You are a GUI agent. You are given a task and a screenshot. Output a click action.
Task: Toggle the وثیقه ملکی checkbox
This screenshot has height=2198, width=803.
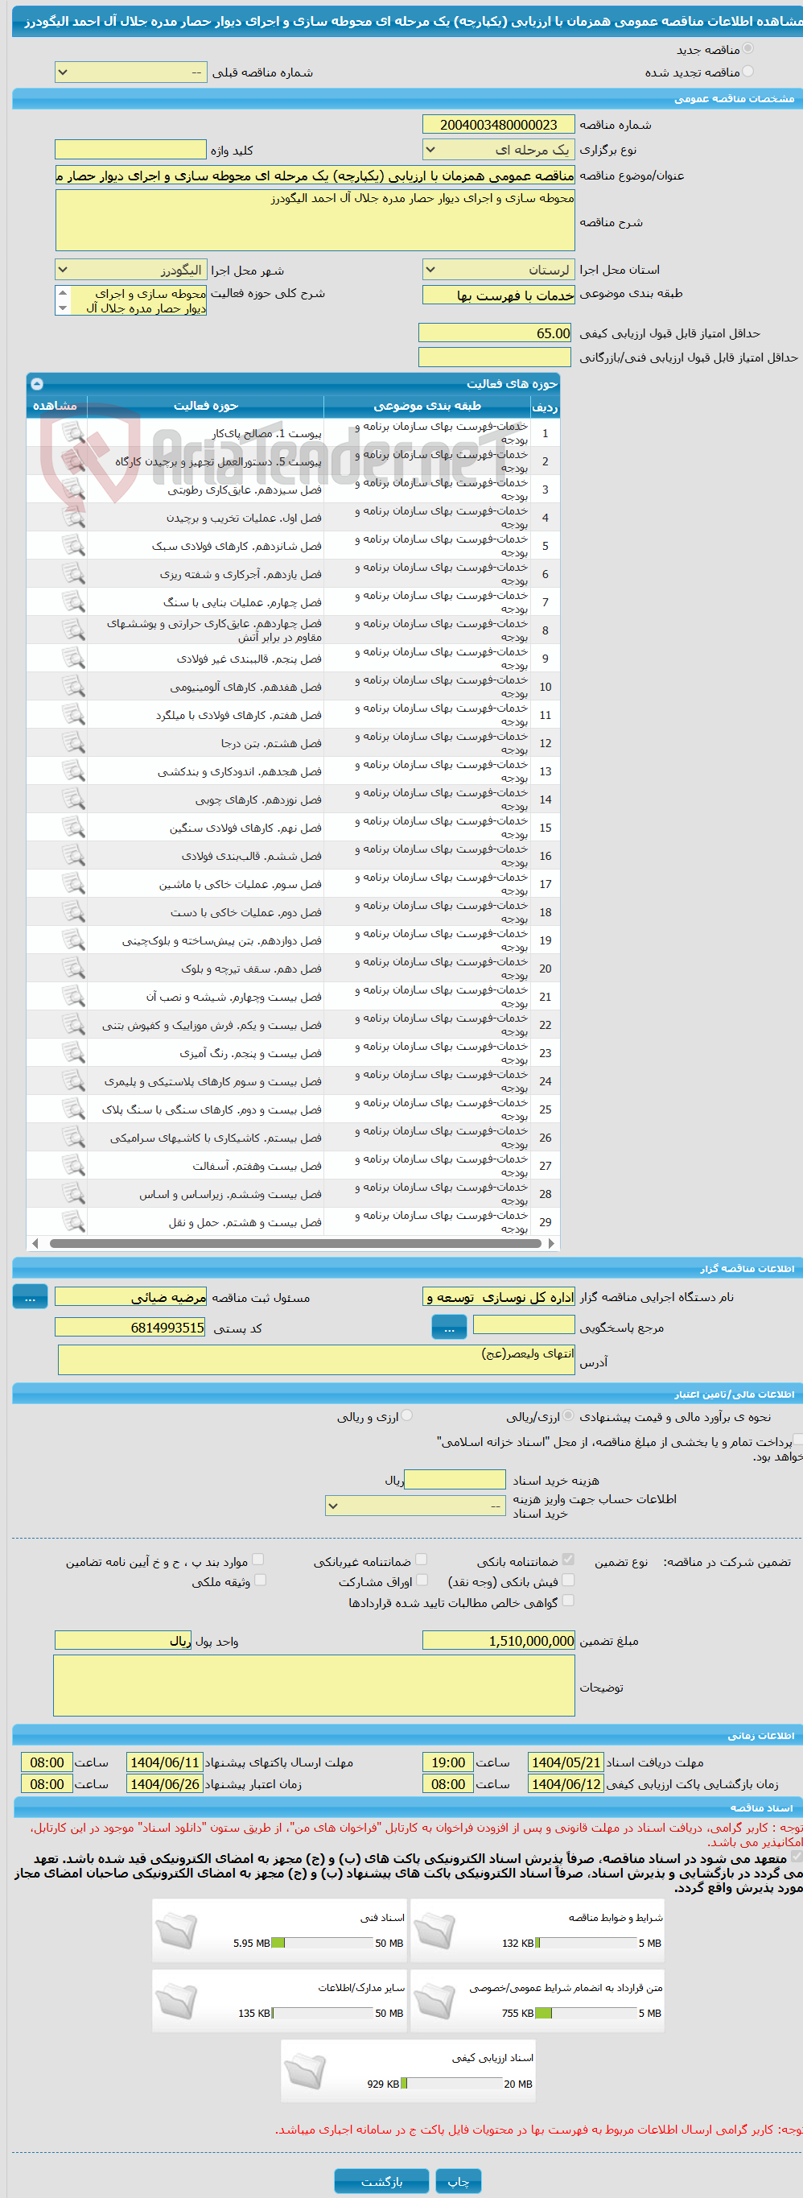260,1580
